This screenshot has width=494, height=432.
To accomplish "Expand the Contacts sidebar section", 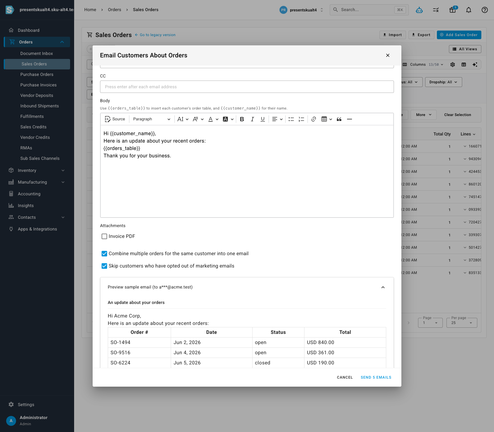I will point(63,217).
